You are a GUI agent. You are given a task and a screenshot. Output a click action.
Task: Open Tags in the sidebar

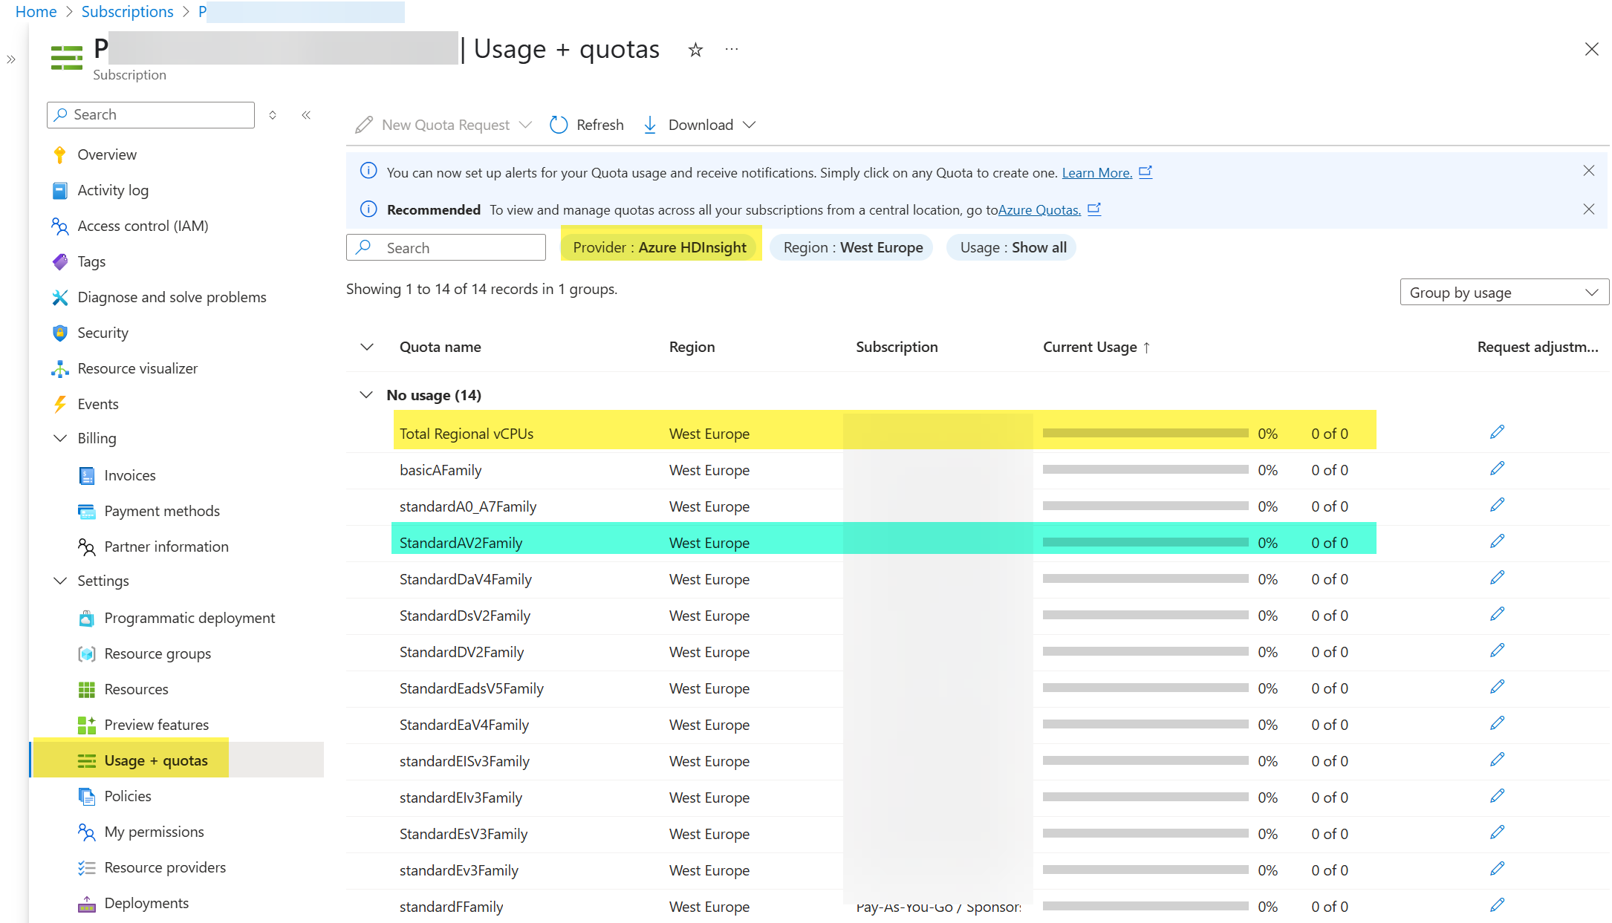coord(91,261)
